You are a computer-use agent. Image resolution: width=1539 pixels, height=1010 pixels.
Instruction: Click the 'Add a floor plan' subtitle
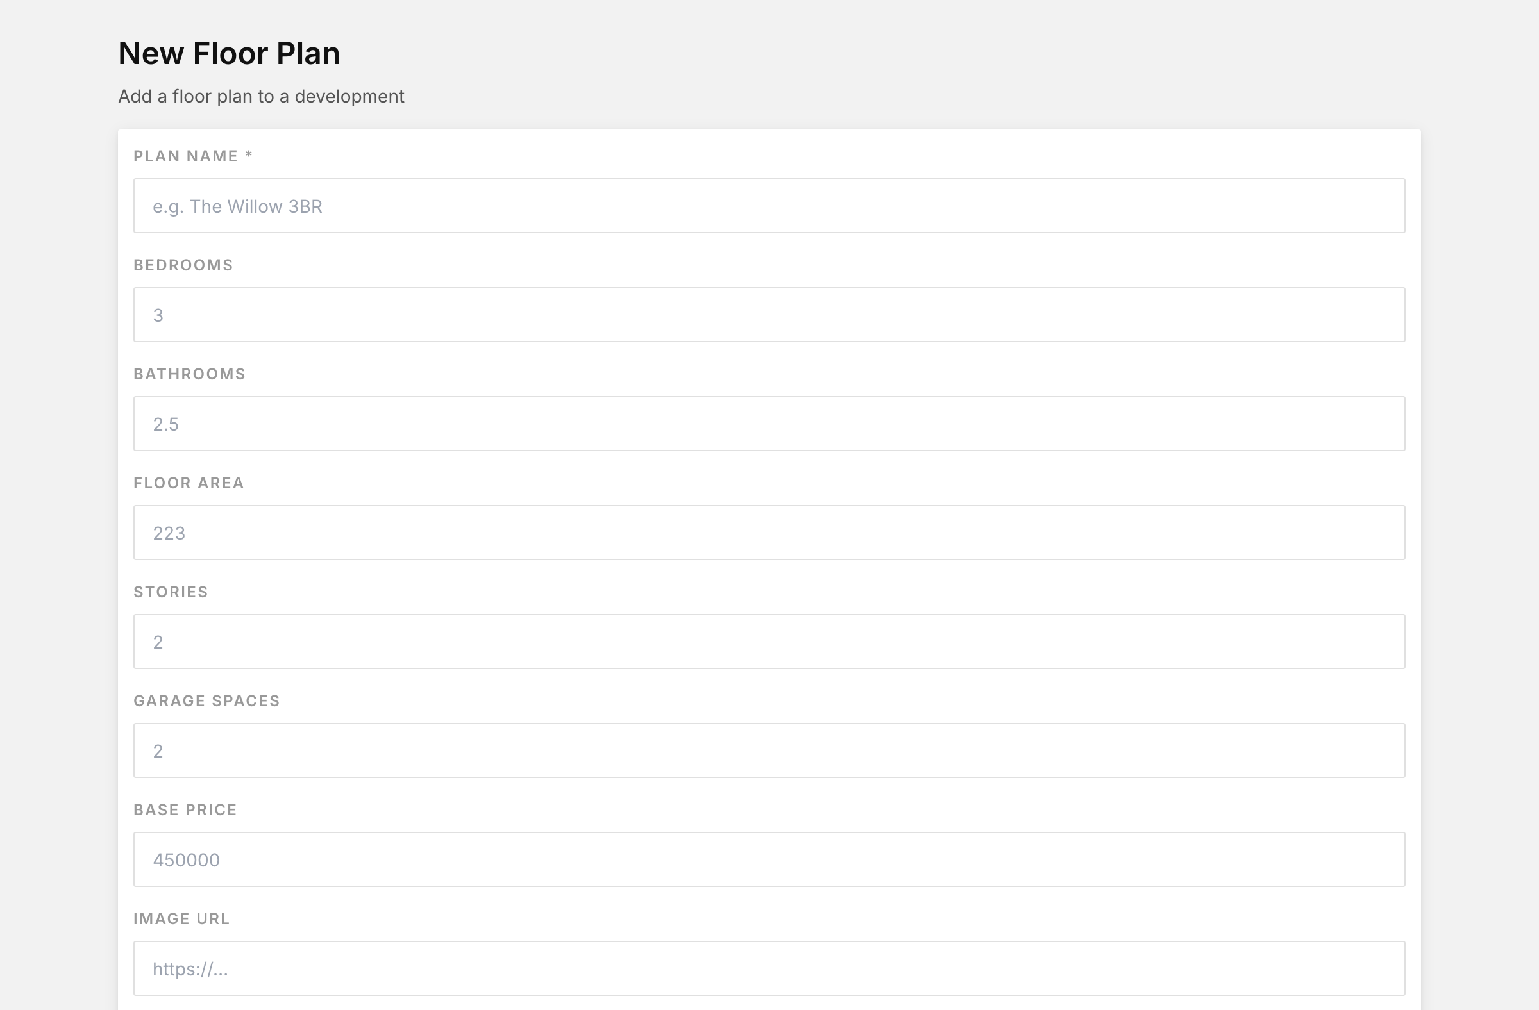261,96
